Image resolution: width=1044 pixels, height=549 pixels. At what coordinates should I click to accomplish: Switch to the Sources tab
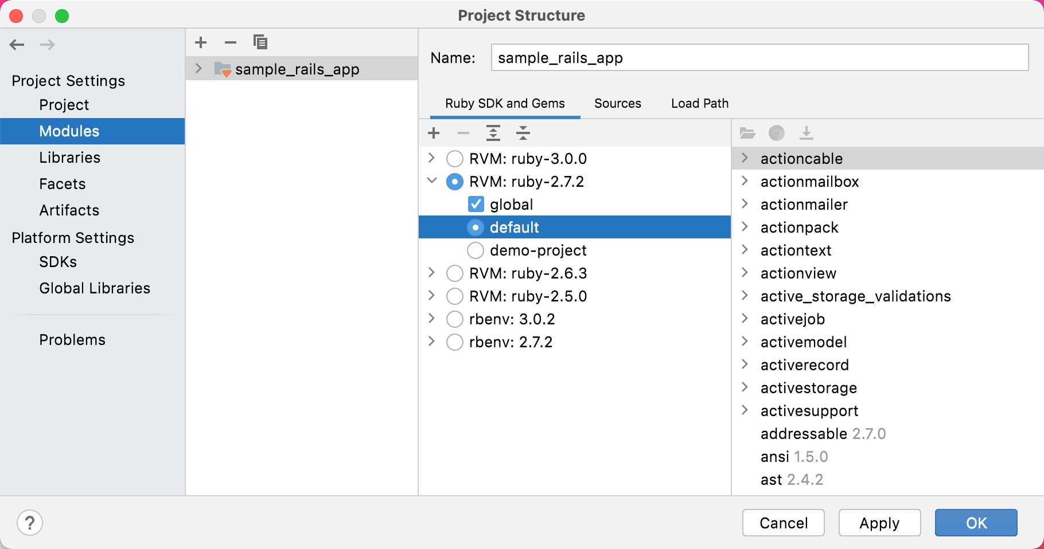pos(617,103)
